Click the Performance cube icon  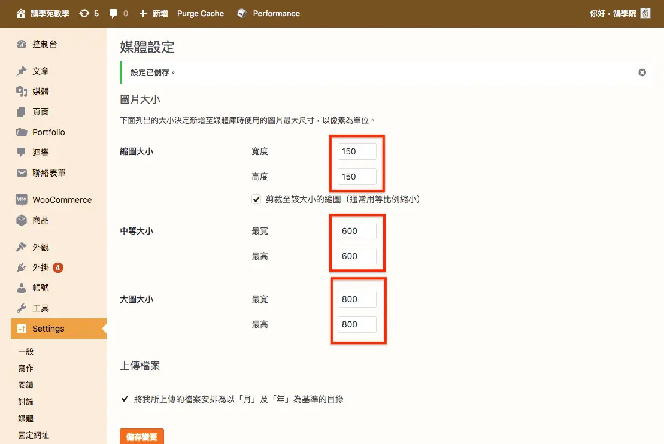pos(242,14)
